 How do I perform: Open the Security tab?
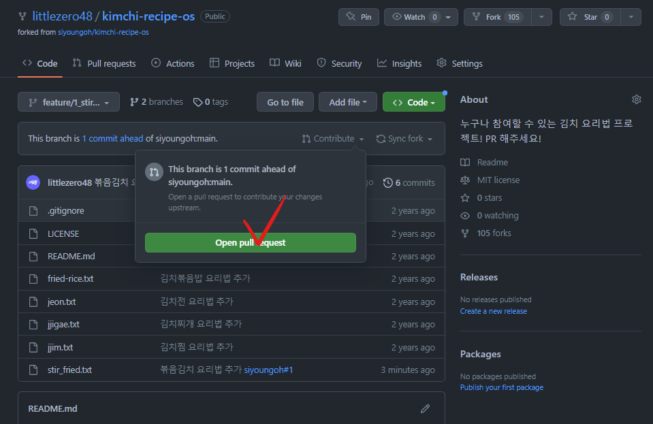(339, 64)
